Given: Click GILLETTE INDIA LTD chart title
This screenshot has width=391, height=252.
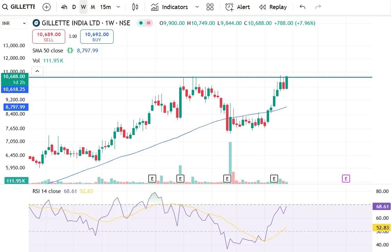Looking at the screenshot, I should click(x=86, y=23).
